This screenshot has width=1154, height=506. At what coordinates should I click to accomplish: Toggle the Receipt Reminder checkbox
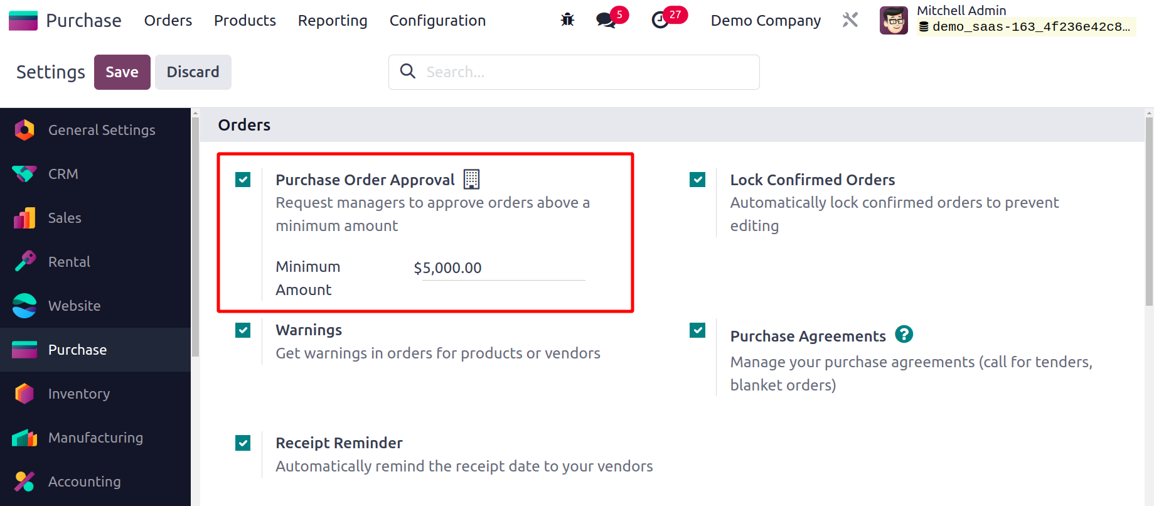[243, 443]
